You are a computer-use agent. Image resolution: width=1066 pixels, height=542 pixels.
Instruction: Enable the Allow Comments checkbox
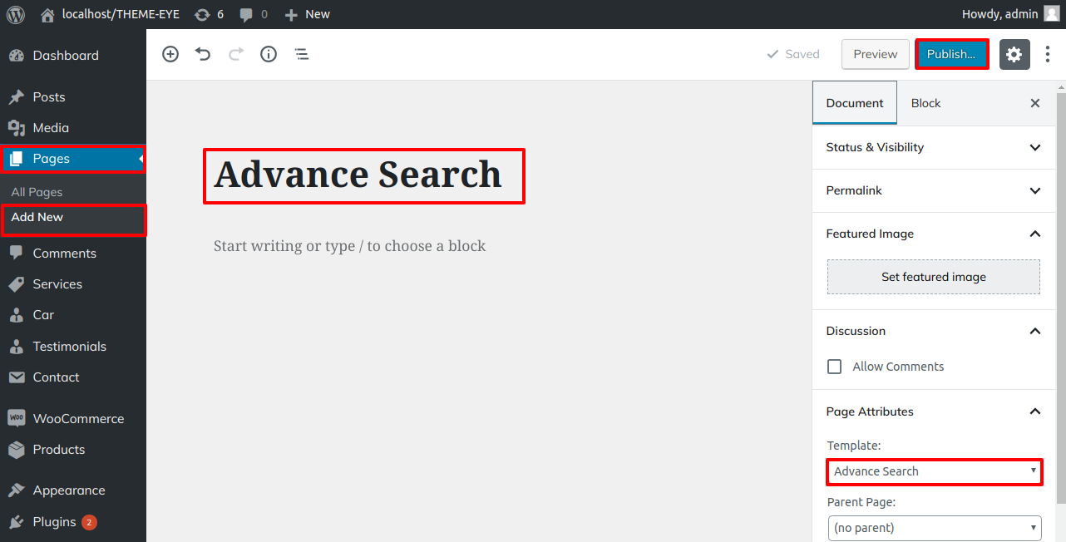click(x=835, y=367)
